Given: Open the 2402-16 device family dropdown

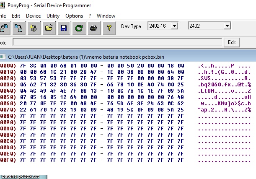Looking at the screenshot, I should tap(174, 26).
